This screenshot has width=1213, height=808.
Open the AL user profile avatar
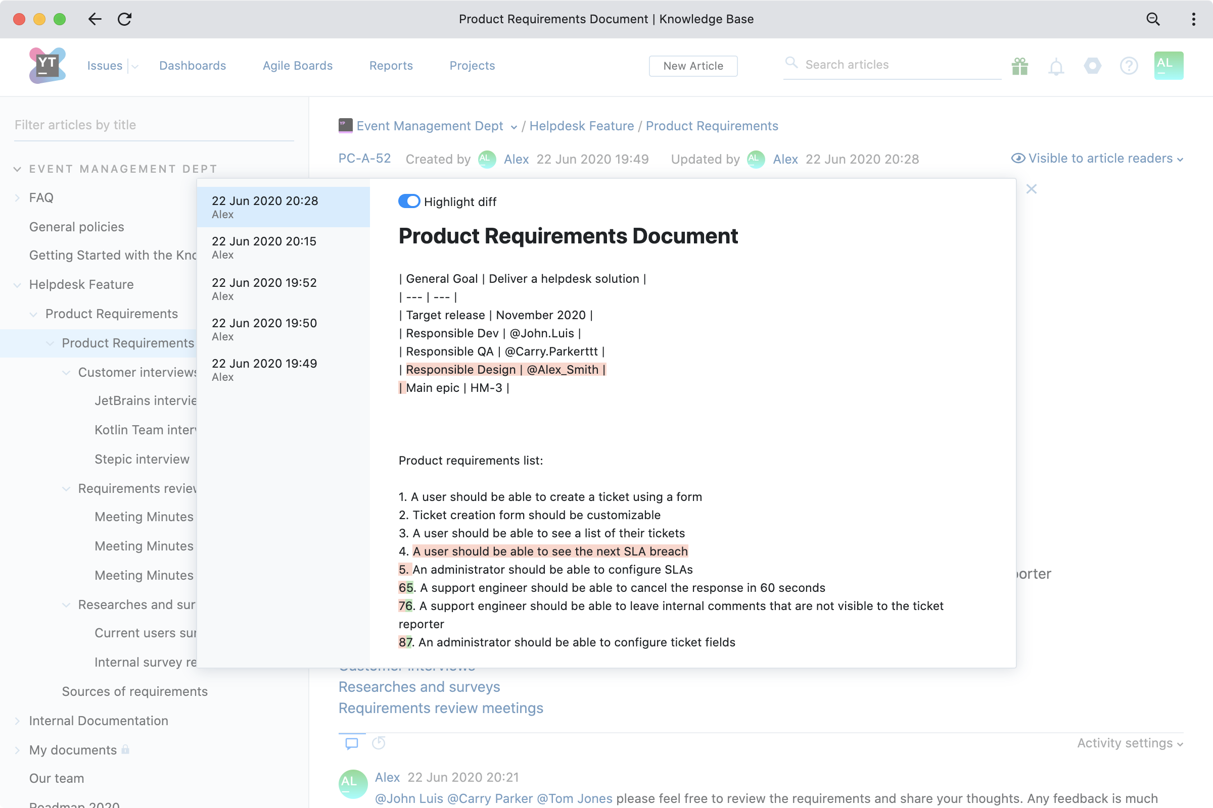[1169, 66]
